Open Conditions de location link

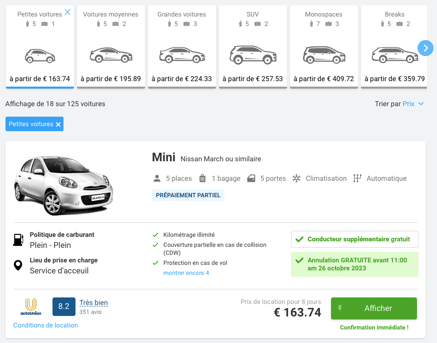[x=45, y=325]
